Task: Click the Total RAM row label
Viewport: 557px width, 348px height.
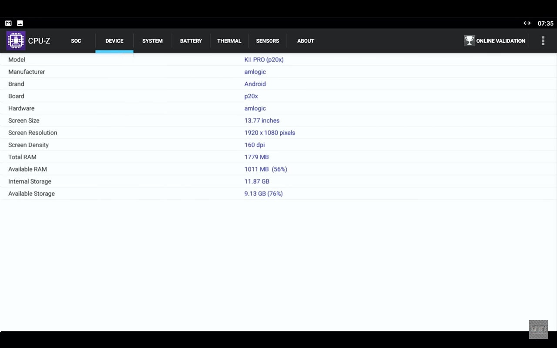Action: (22, 157)
